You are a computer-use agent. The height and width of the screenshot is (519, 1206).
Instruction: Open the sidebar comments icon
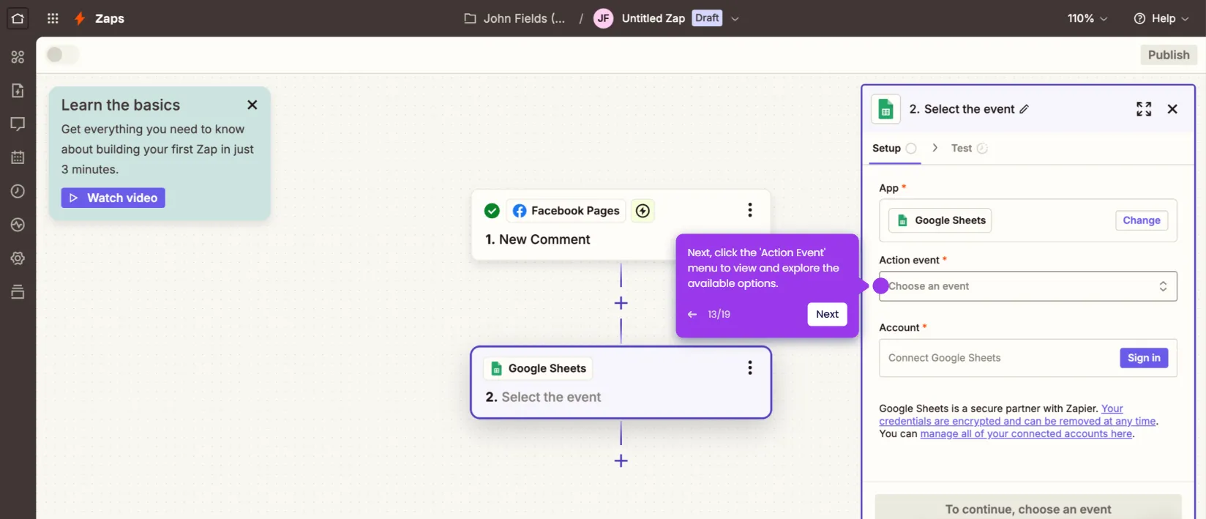tap(18, 124)
